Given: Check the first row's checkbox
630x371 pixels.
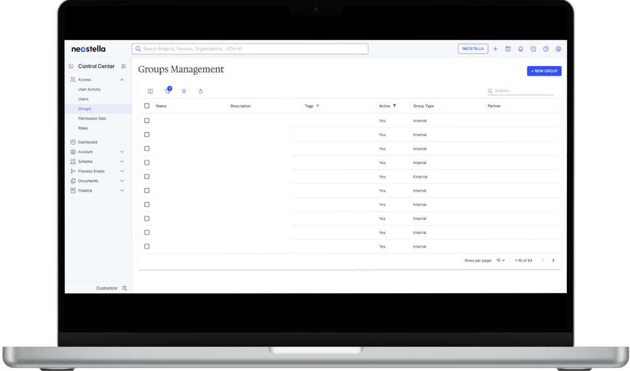Looking at the screenshot, I should [147, 121].
